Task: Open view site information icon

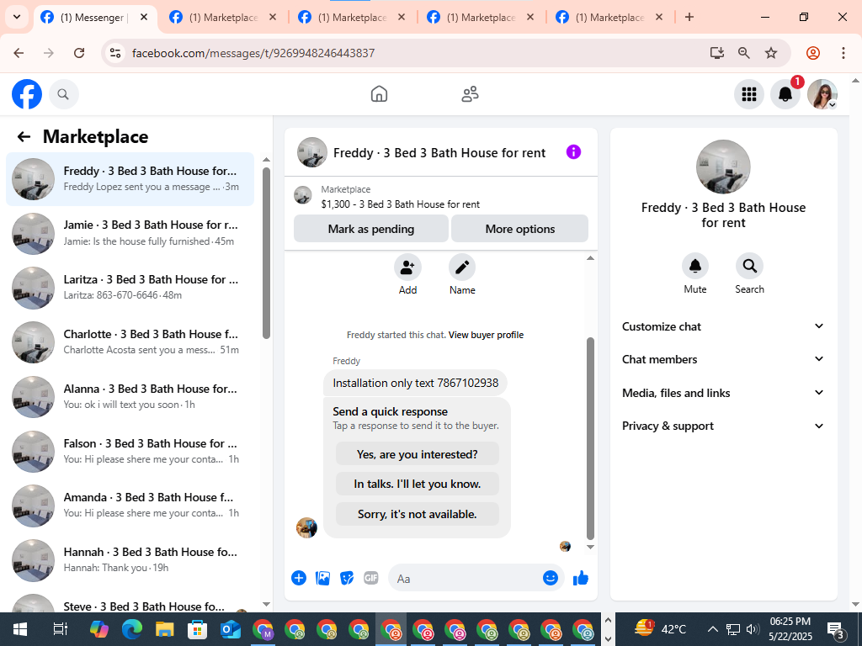Action: 114,53
